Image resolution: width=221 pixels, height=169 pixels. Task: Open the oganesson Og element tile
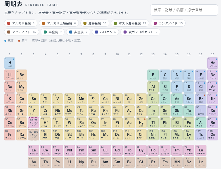pyautogui.click(x=213, y=135)
